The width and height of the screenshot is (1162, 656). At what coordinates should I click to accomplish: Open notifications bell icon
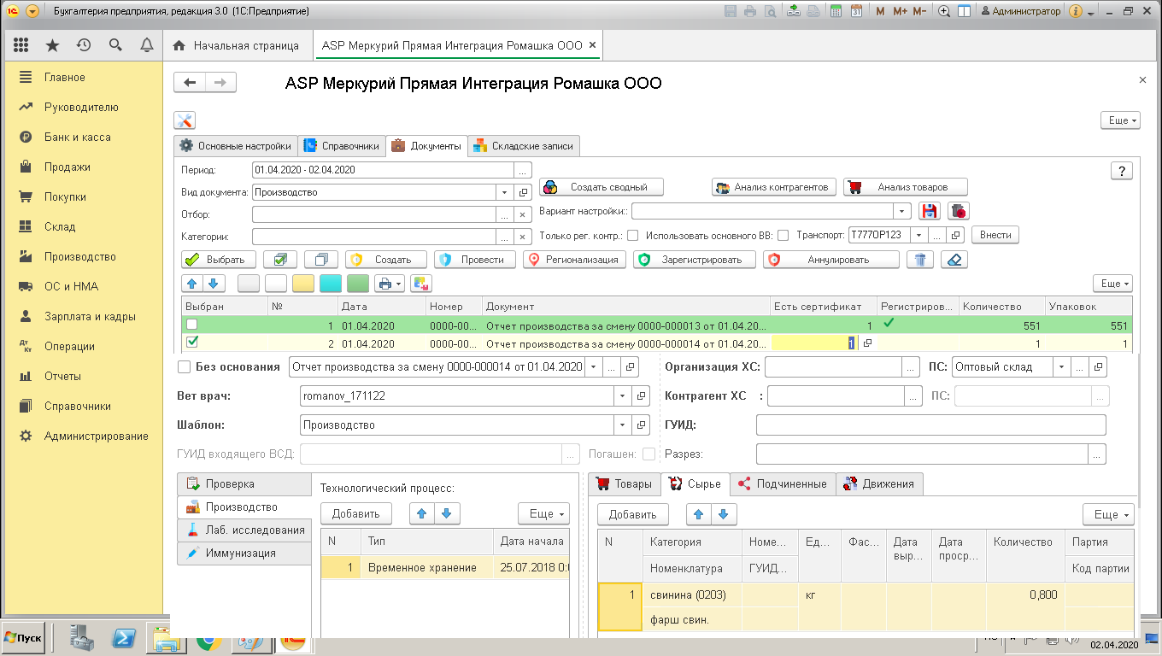(x=146, y=45)
